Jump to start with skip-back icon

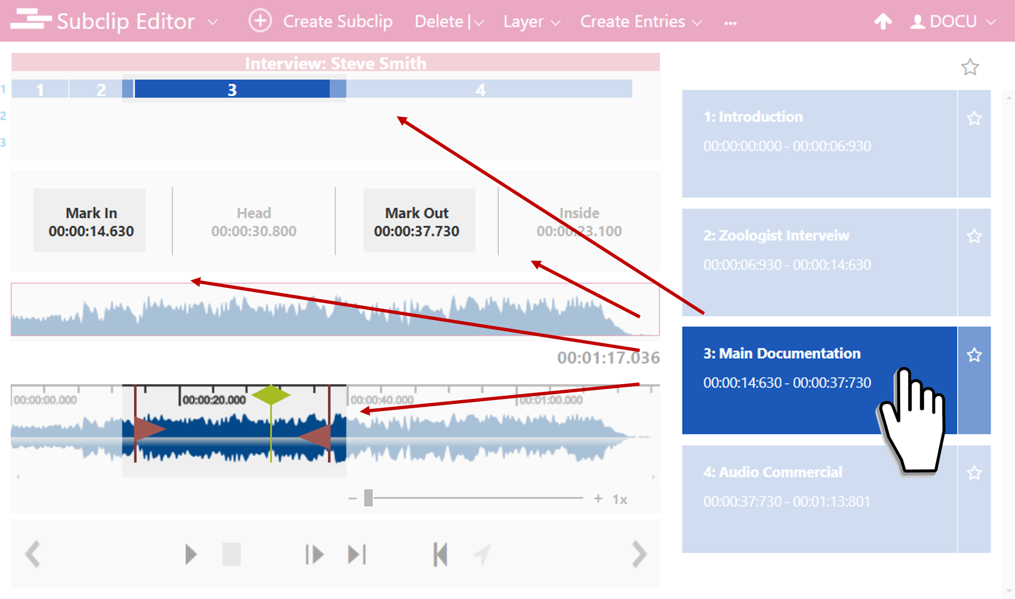(440, 554)
